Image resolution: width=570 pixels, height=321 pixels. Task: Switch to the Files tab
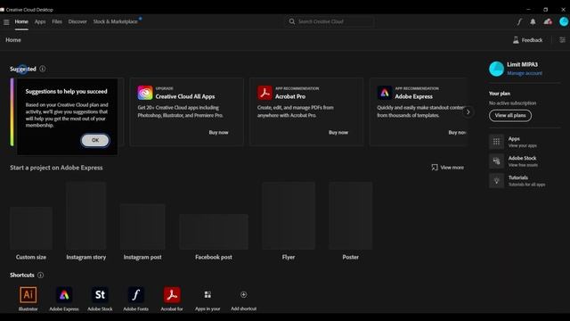tap(57, 21)
